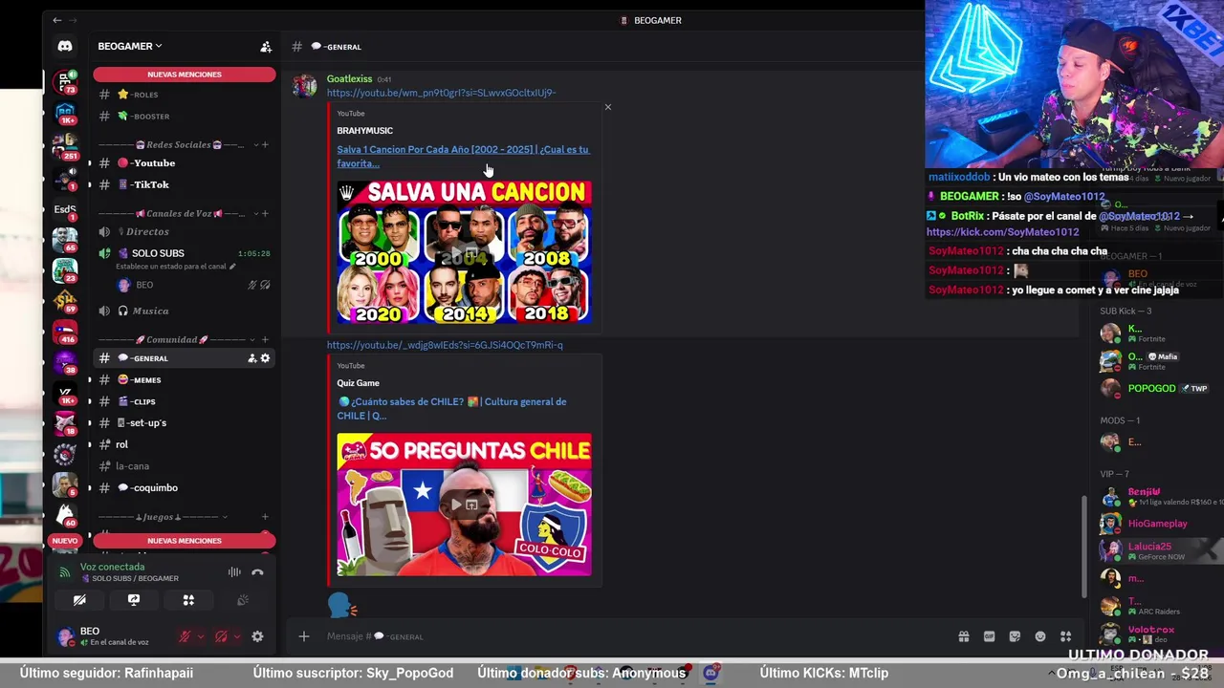Create invite for GENERAL channel
The width and height of the screenshot is (1224, 688).
[251, 358]
